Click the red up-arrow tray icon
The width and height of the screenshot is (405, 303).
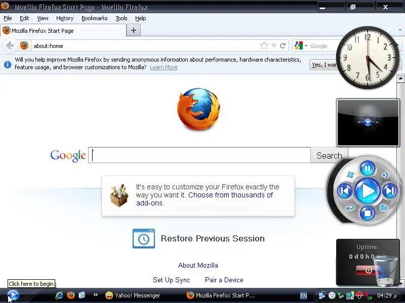[359, 295]
